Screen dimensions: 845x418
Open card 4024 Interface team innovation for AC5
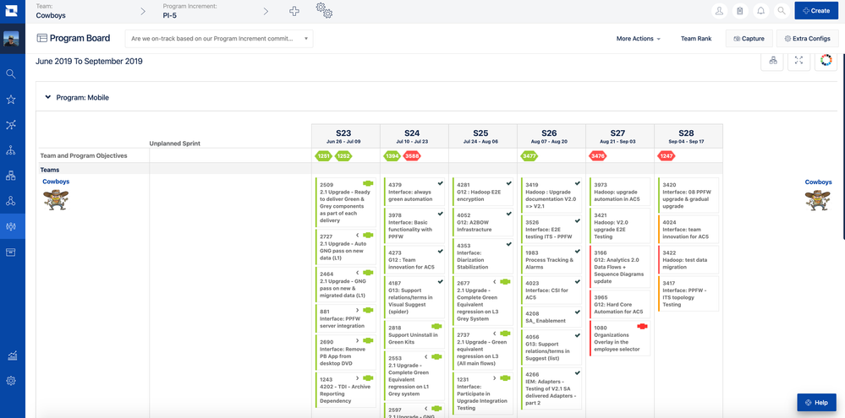[x=689, y=229]
